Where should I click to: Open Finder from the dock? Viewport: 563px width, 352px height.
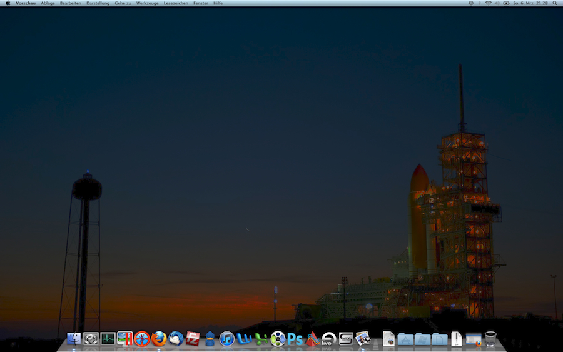pyautogui.click(x=74, y=339)
